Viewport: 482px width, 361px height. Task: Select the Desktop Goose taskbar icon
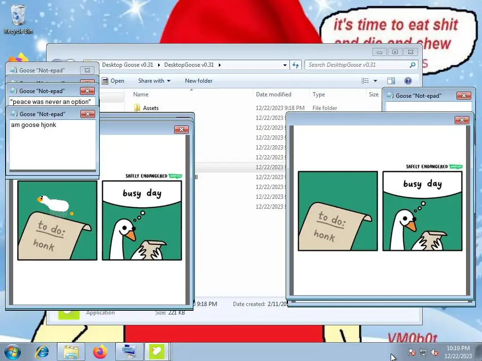tap(157, 352)
